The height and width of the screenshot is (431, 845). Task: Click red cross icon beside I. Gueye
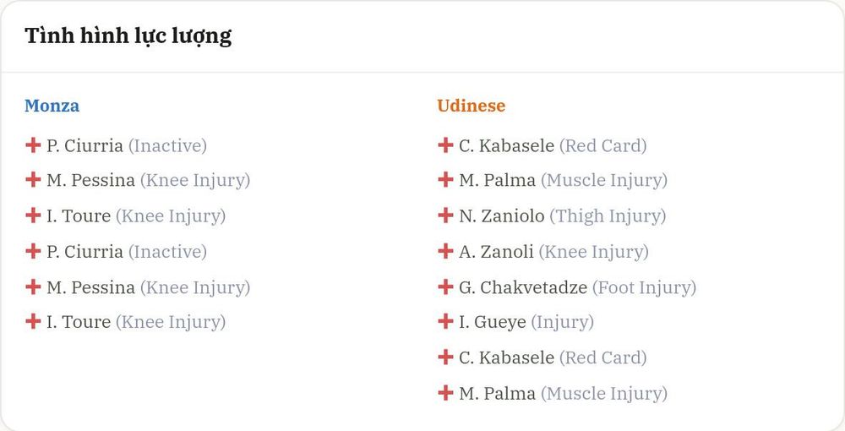pos(445,322)
